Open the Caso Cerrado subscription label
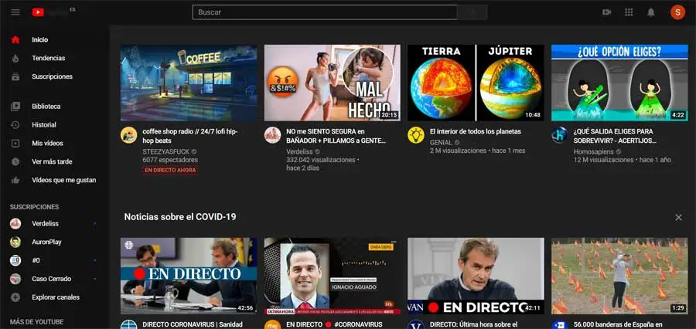The width and height of the screenshot is (696, 329). click(52, 279)
